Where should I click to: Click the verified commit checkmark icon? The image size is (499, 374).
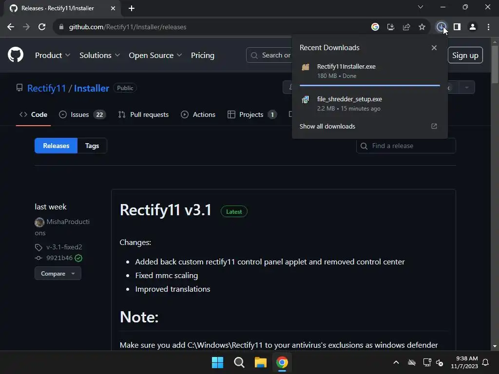point(78,258)
